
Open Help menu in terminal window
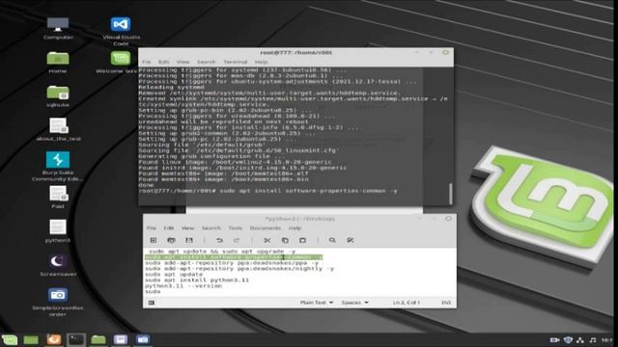(x=261, y=62)
